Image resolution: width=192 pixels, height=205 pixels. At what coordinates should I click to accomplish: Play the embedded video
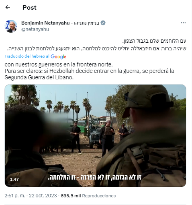point(95,136)
